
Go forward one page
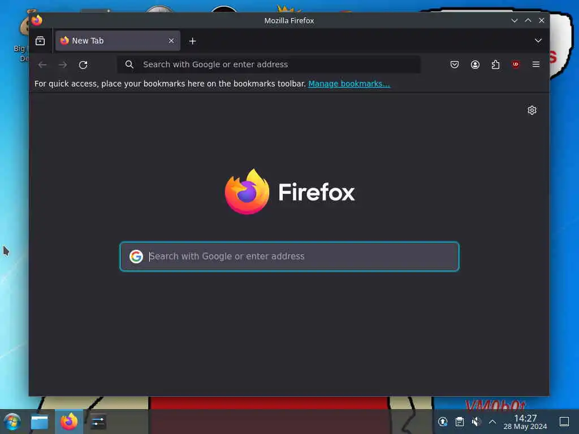pyautogui.click(x=63, y=64)
